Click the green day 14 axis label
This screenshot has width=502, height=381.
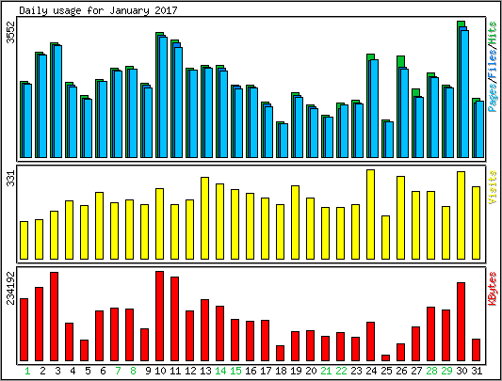220,371
